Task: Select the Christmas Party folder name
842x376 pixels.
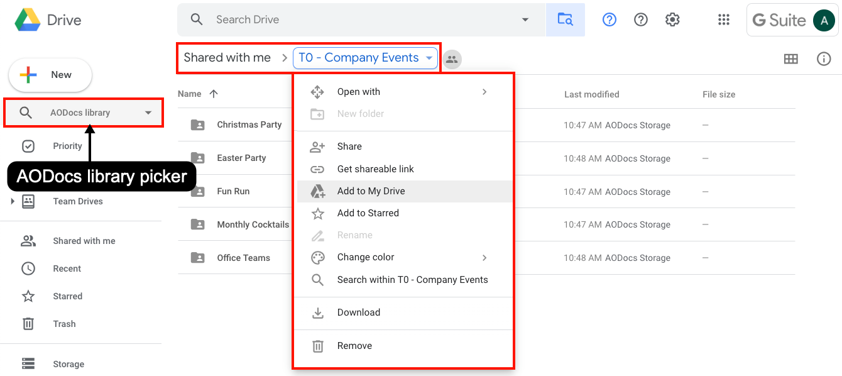Action: coord(249,124)
